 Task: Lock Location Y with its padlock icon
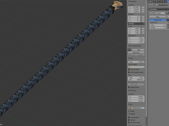143,9
